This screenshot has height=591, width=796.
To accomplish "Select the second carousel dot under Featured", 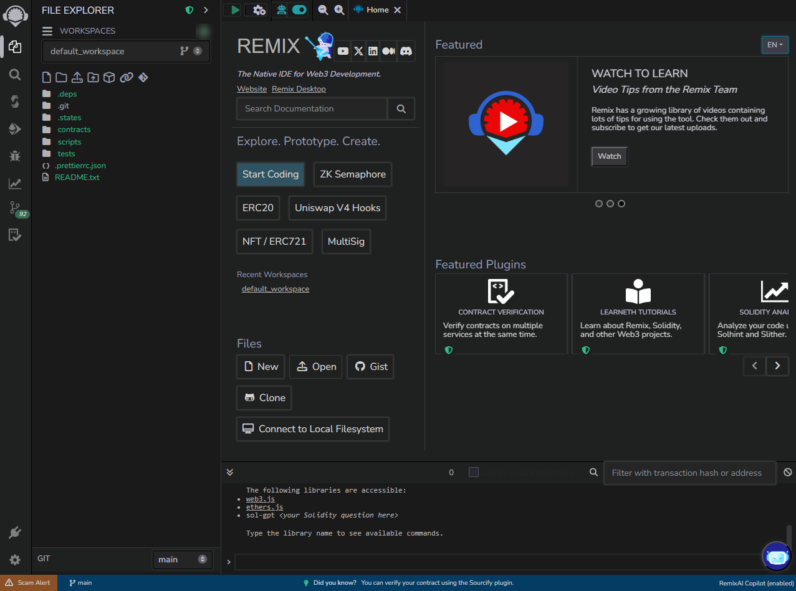I will [610, 204].
